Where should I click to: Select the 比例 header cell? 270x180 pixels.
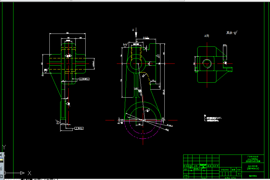click(239, 170)
